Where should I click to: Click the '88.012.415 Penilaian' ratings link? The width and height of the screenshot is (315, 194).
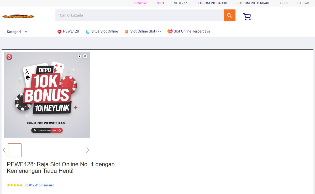[x=39, y=185]
